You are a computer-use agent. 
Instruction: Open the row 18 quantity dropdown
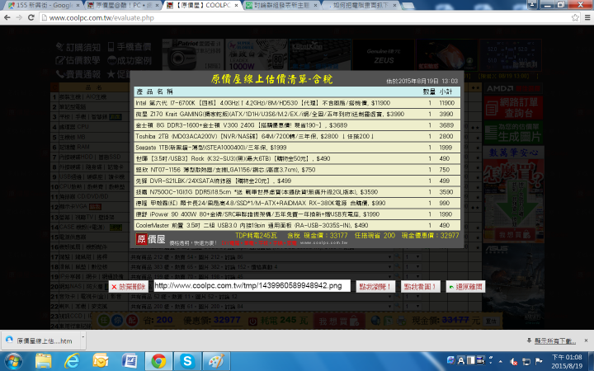(x=412, y=267)
